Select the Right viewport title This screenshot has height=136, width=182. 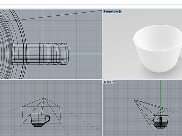pyautogui.click(x=107, y=82)
